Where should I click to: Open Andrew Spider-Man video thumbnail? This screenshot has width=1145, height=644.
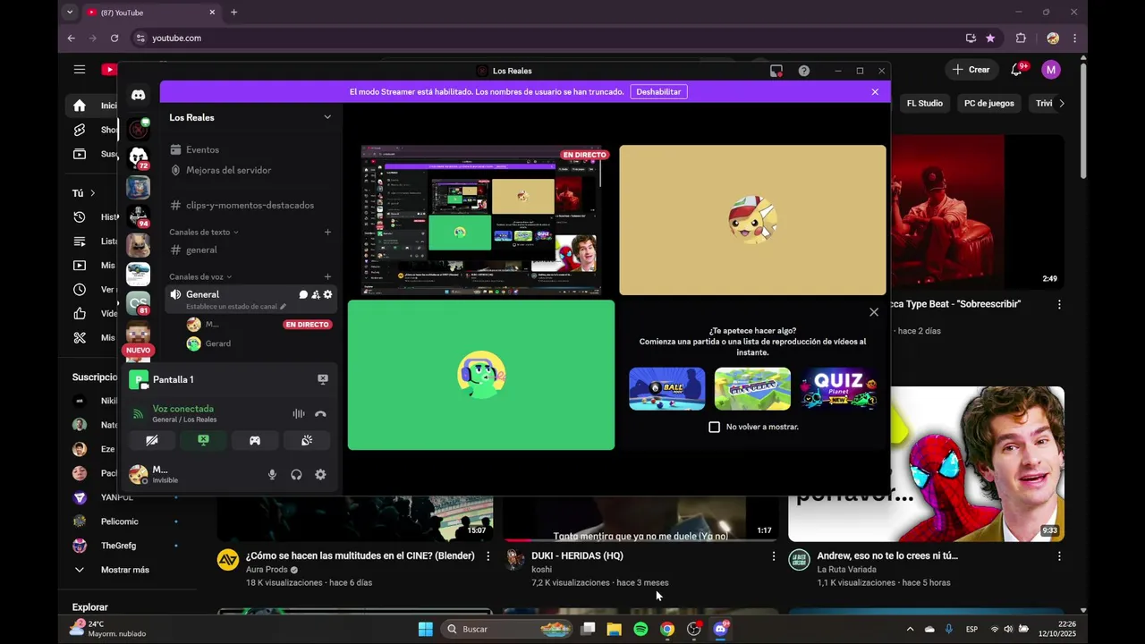point(926,463)
